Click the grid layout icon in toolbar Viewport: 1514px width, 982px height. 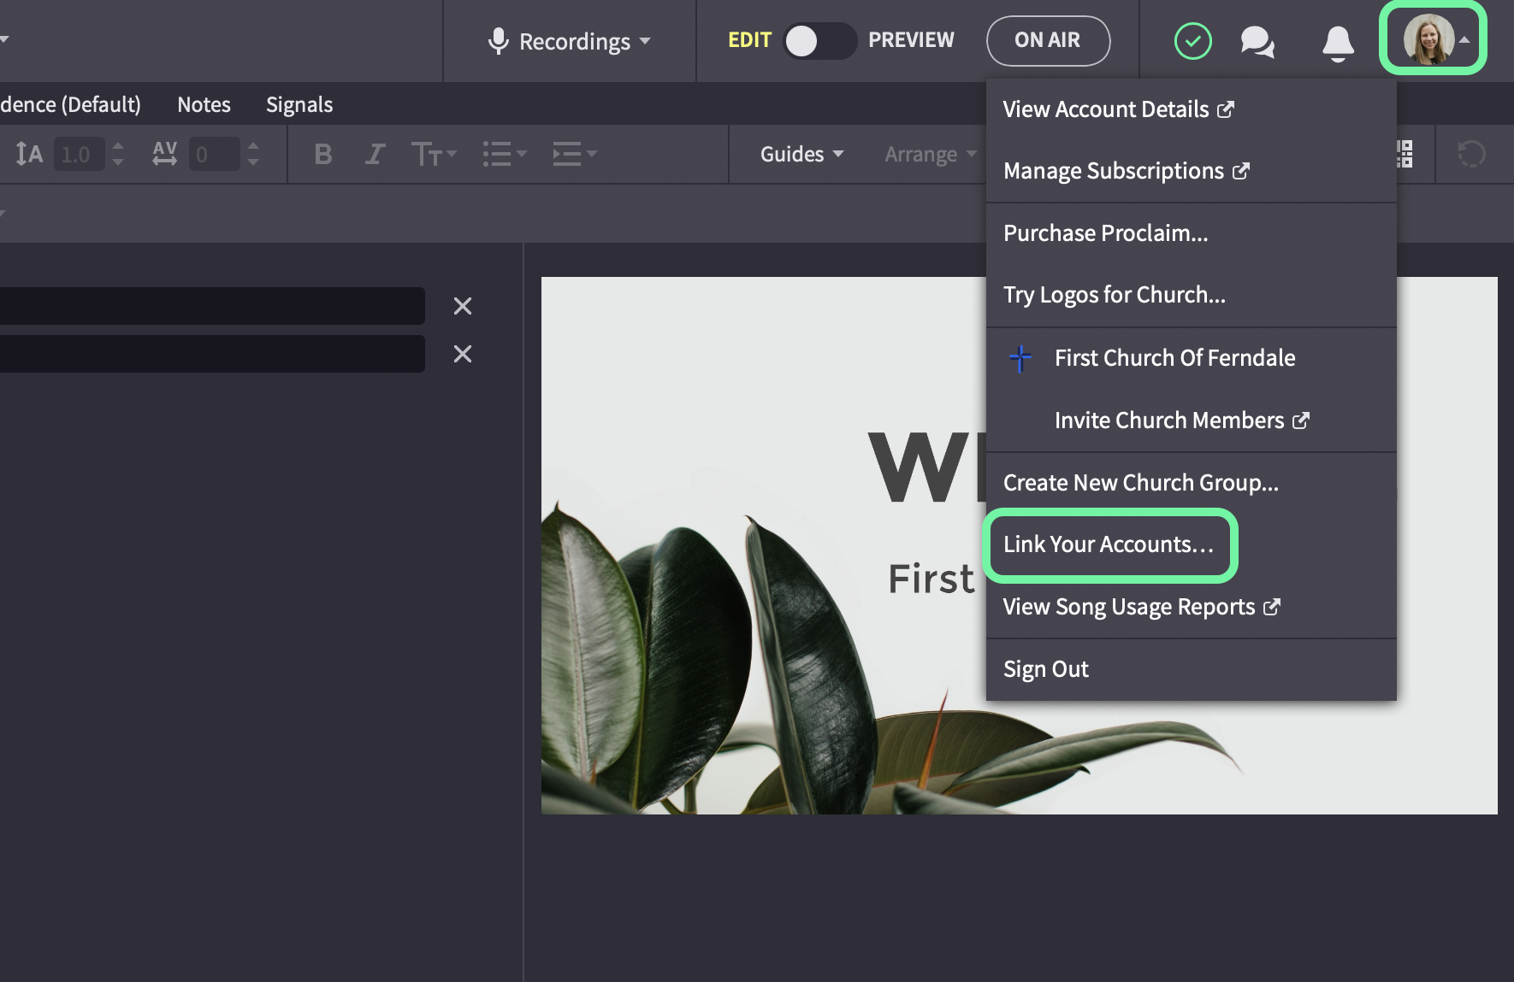1405,155
